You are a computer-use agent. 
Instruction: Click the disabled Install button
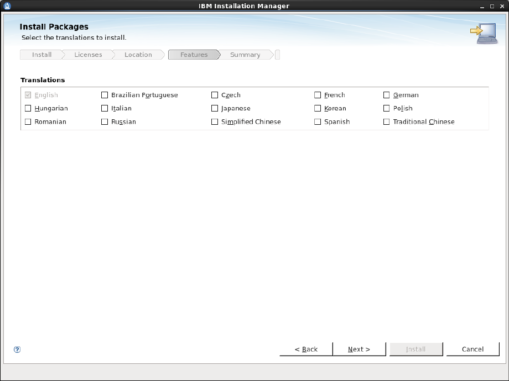coord(416,349)
